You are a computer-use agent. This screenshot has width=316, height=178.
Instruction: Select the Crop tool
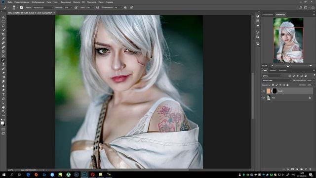pyautogui.click(x=3, y=34)
